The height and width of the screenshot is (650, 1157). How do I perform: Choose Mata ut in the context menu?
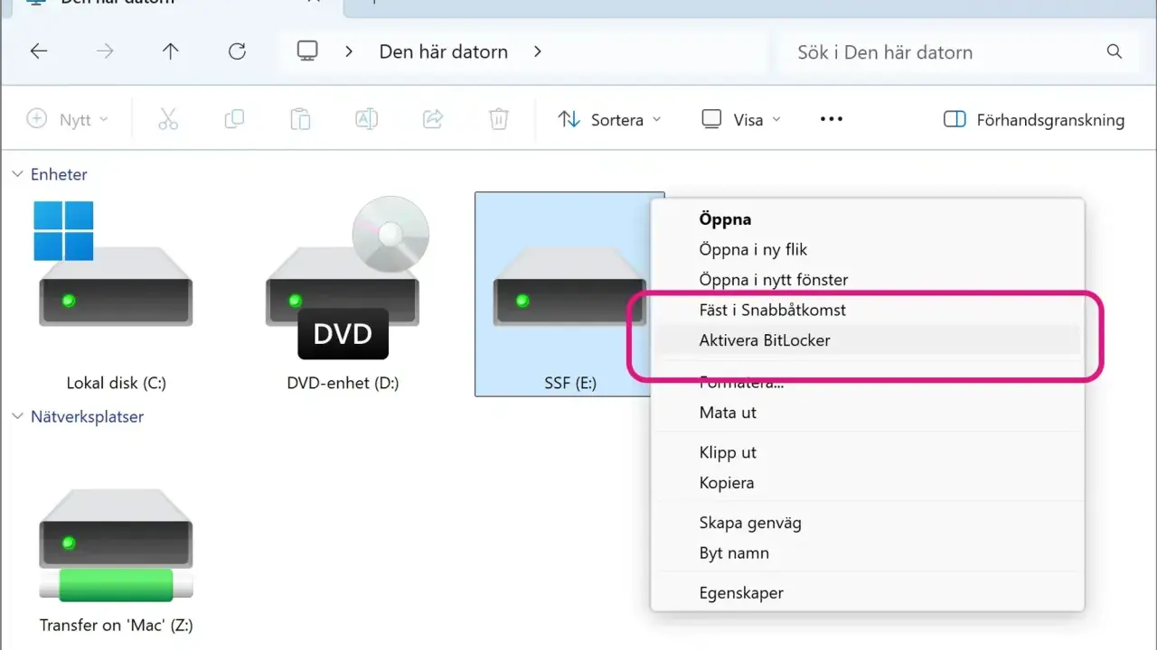(867, 413)
